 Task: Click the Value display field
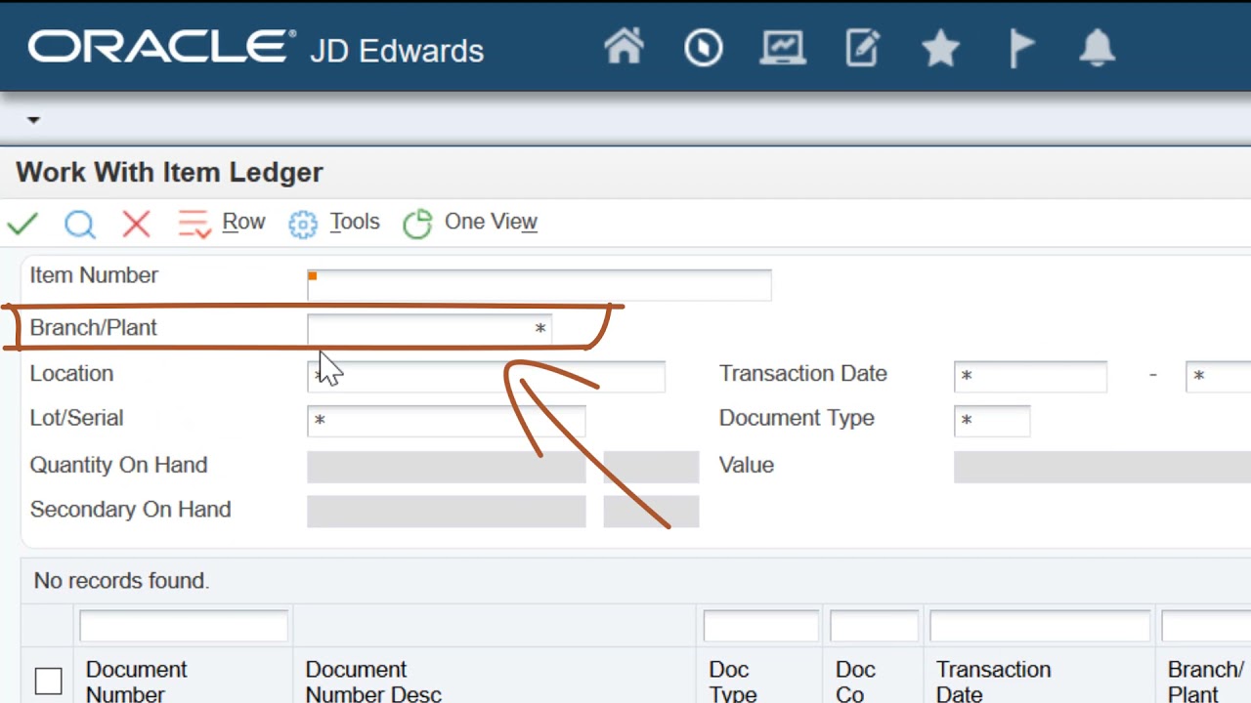point(1102,467)
